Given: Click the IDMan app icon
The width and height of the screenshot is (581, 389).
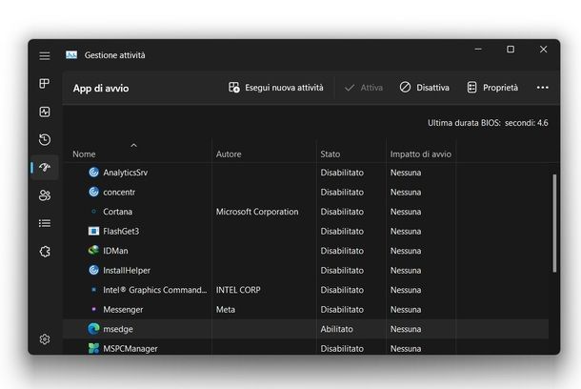Looking at the screenshot, I should pos(93,251).
